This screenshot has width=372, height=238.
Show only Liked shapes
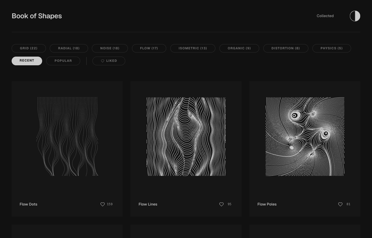pyautogui.click(x=109, y=61)
